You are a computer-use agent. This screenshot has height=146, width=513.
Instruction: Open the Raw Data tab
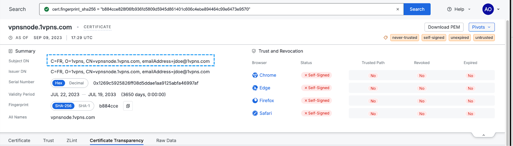click(x=166, y=141)
